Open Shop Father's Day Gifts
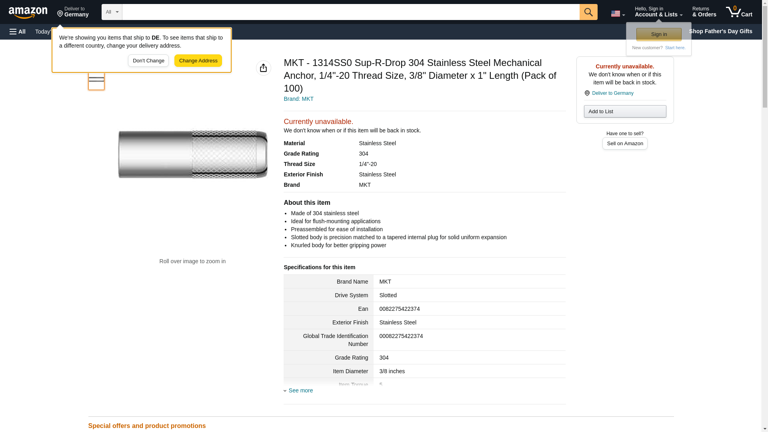768x432 pixels. coord(720,31)
